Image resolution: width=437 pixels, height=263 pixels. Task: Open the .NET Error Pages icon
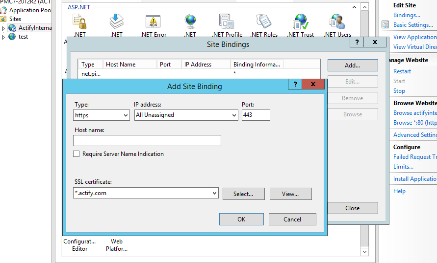pyautogui.click(x=153, y=22)
